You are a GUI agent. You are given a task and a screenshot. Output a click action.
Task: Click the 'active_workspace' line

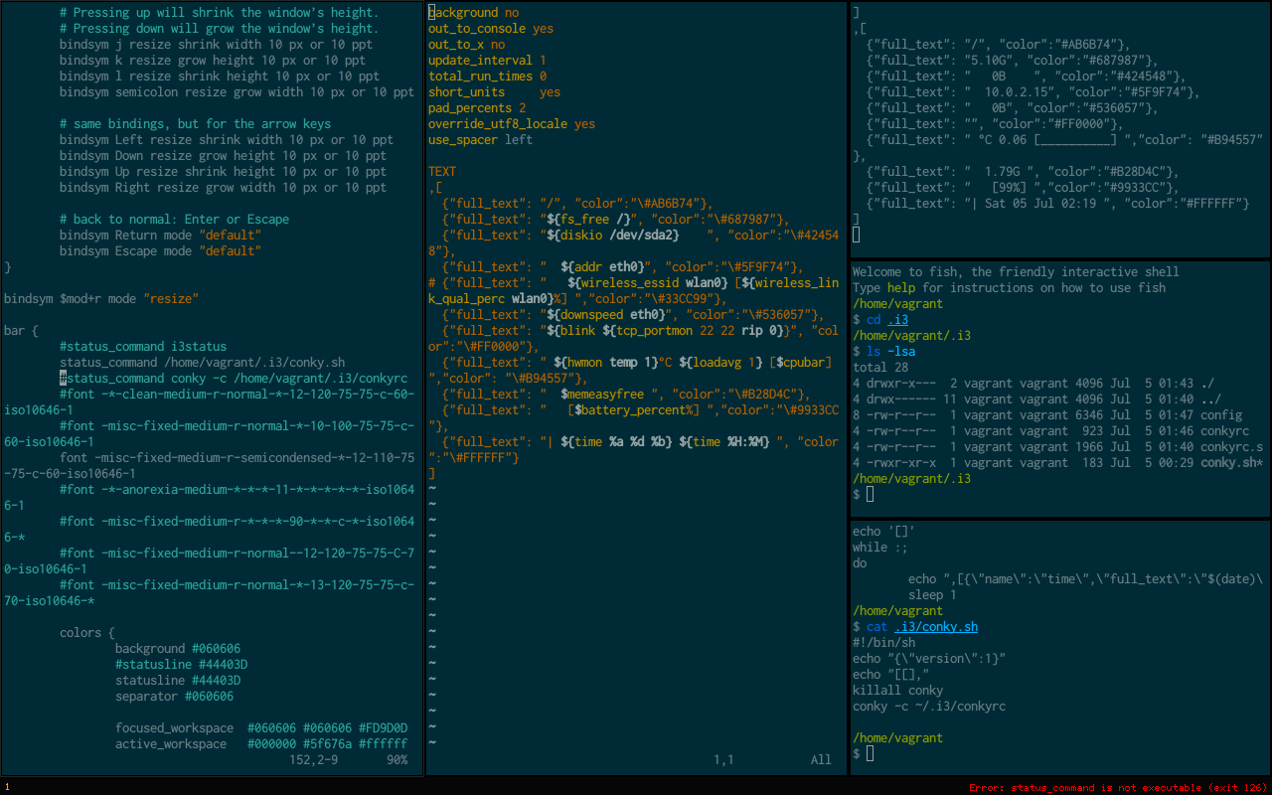point(261,744)
